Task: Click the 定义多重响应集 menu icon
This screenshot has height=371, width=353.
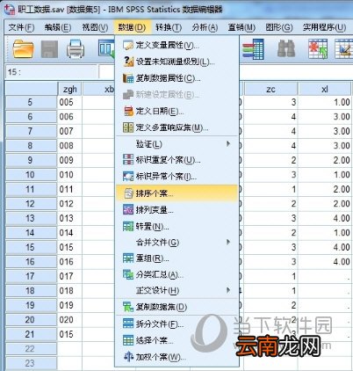Action: point(128,127)
